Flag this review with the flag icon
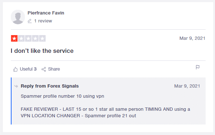 (198, 67)
